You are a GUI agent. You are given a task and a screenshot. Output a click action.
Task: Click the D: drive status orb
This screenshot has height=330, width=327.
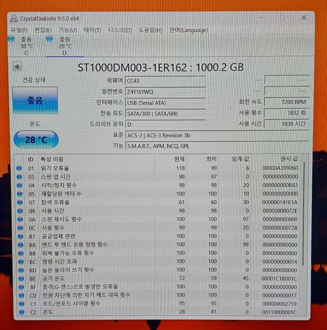(49, 39)
